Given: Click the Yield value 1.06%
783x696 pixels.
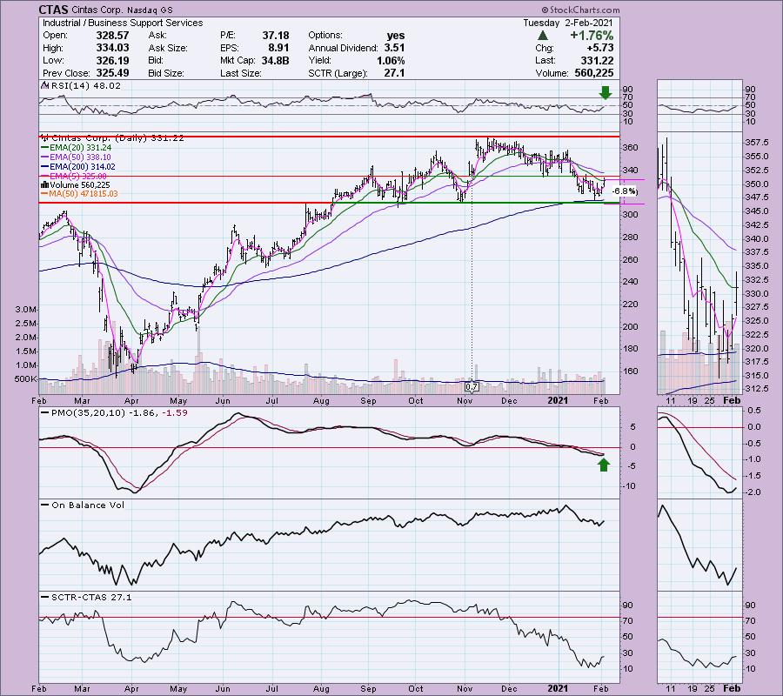Looking at the screenshot, I should coord(391,60).
